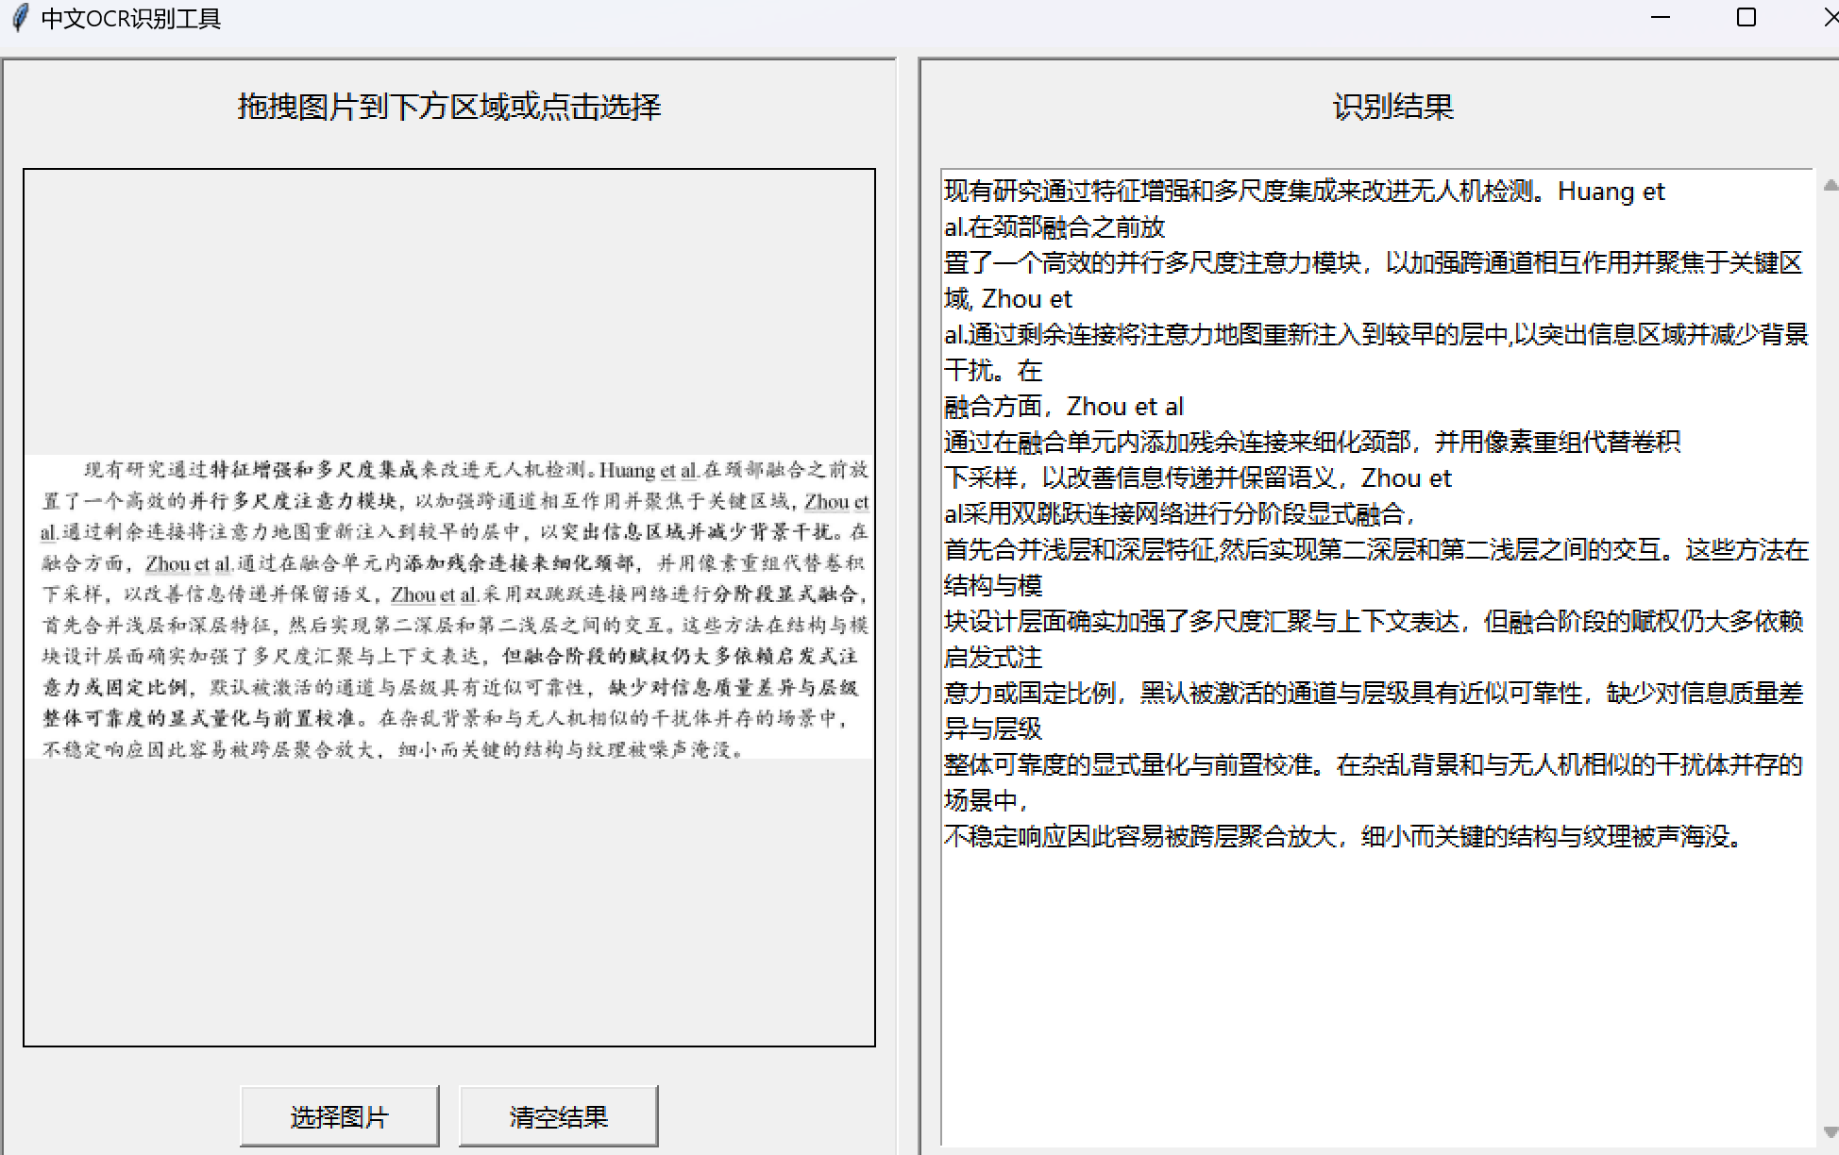1839x1155 pixels.
Task: Click the last result line ending 声海没。
Action: coord(1341,836)
